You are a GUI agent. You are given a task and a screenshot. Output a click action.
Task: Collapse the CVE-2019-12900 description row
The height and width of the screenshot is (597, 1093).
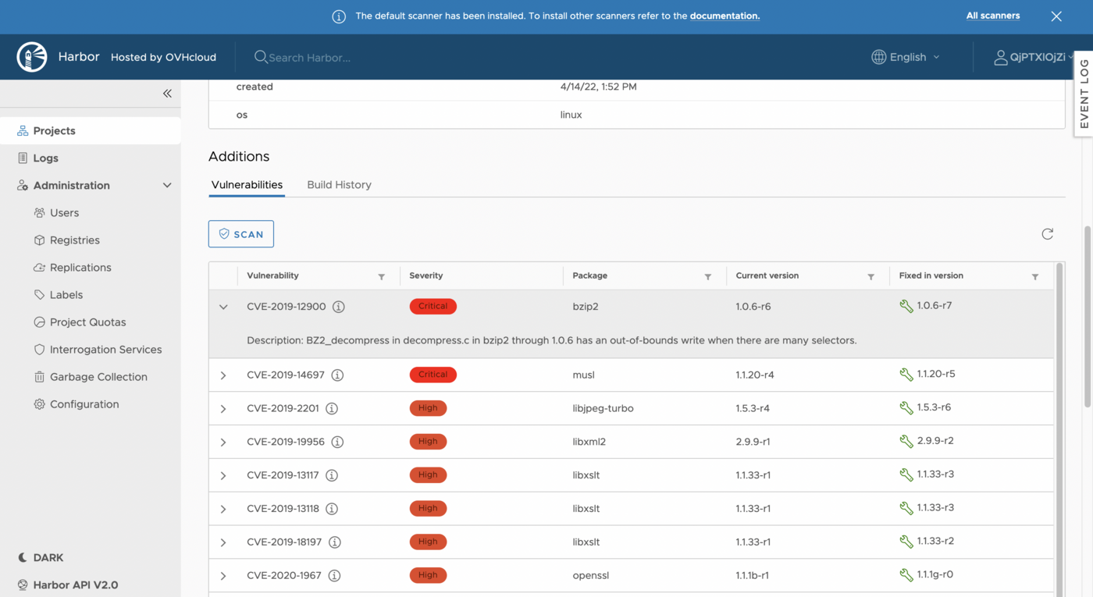click(x=223, y=307)
